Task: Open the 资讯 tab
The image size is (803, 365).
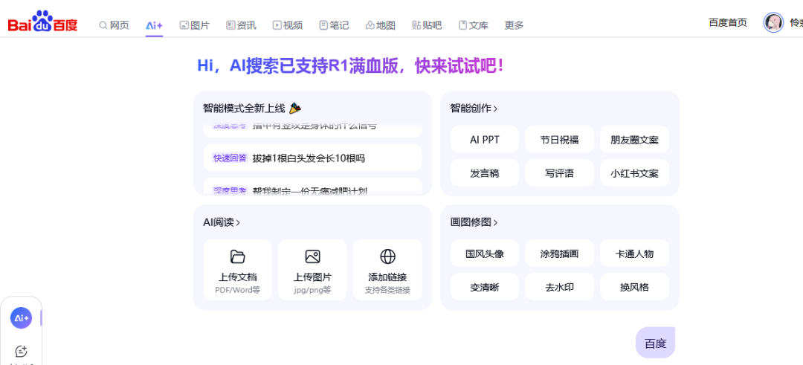Action: (241, 25)
